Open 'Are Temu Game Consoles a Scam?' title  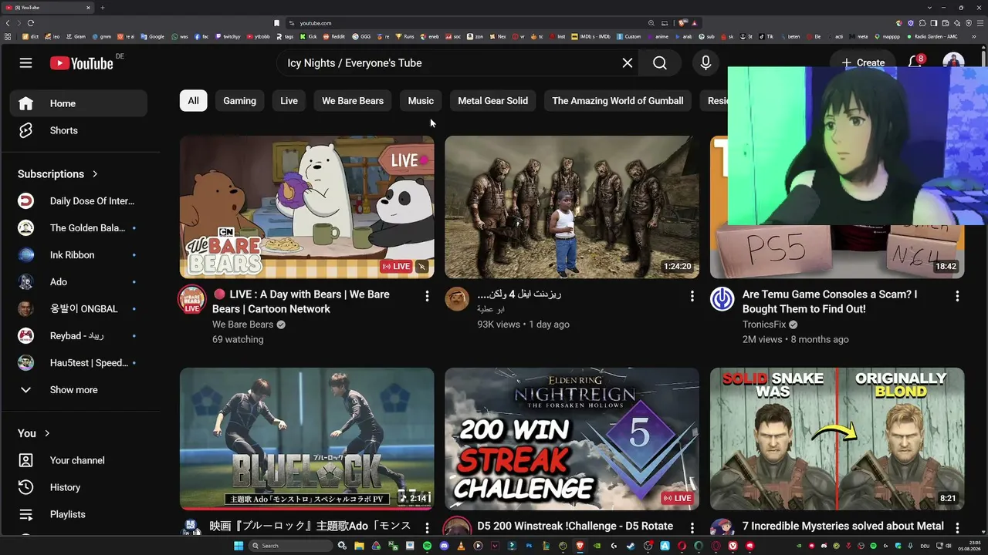[x=830, y=301]
